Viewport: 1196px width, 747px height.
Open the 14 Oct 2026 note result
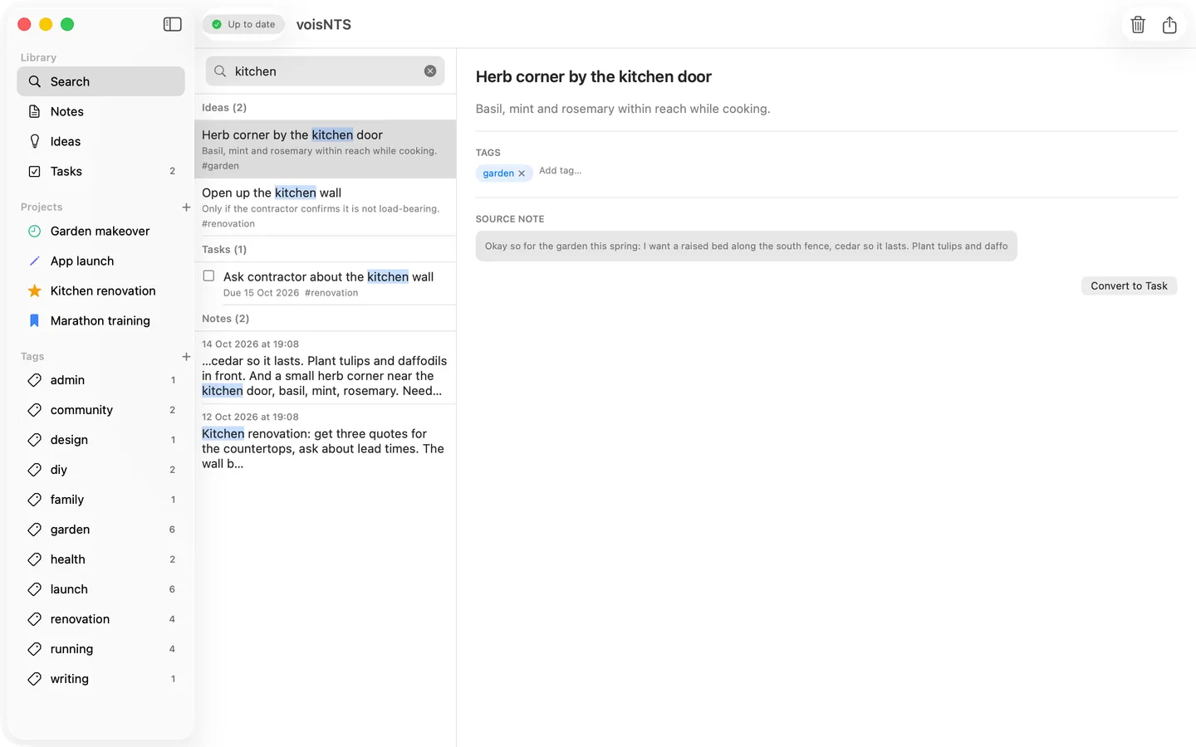325,368
